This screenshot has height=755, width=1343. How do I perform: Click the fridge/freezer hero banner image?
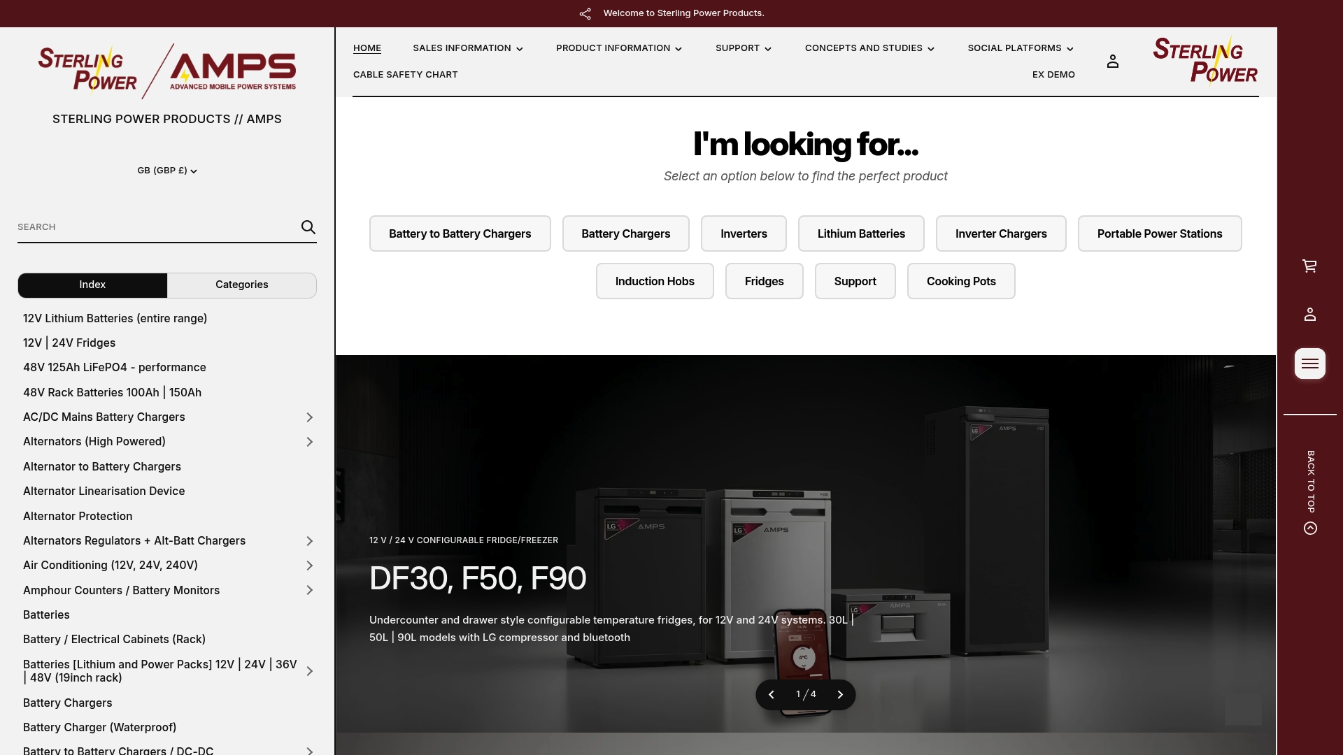tap(806, 544)
